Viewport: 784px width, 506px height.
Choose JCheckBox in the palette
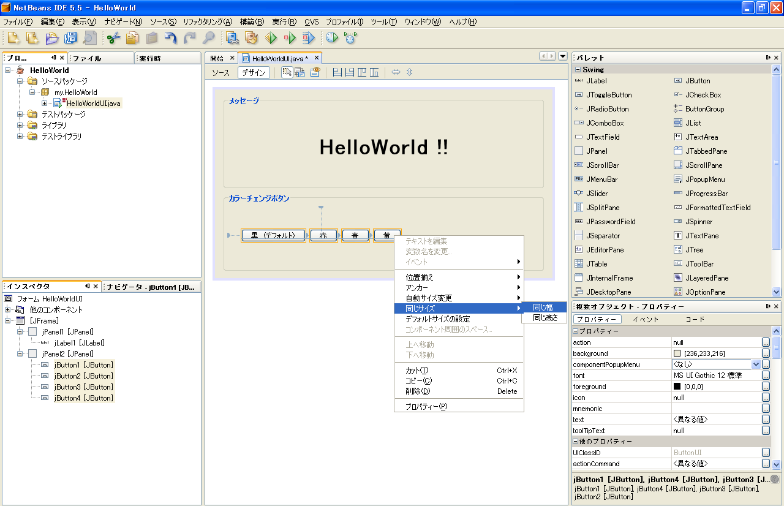click(x=703, y=95)
